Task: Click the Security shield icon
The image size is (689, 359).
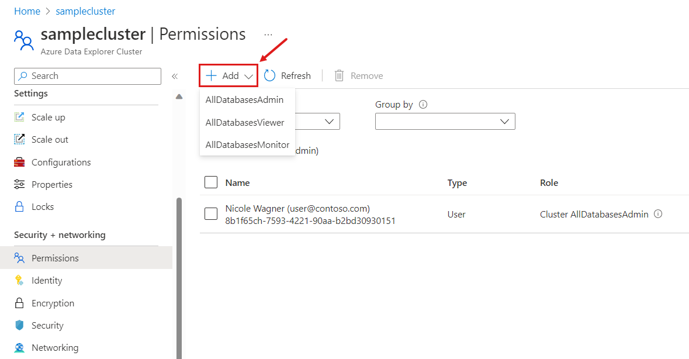Action: 20,326
